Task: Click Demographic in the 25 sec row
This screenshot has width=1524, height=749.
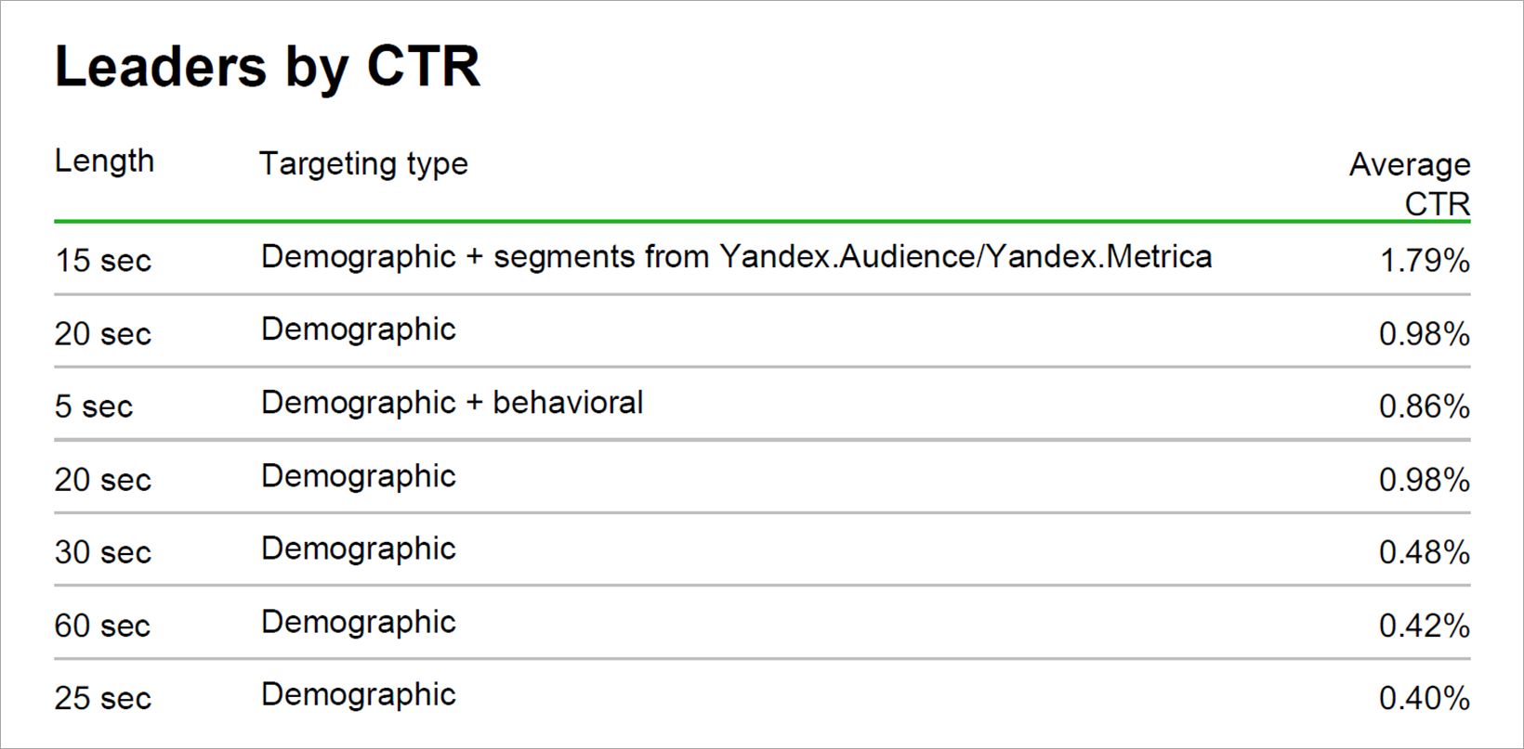Action: 359,694
